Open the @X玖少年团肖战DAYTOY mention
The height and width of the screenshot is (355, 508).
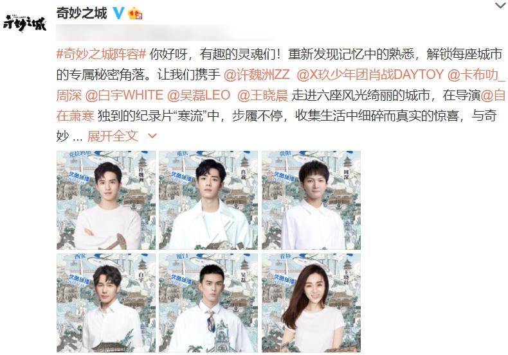(370, 74)
